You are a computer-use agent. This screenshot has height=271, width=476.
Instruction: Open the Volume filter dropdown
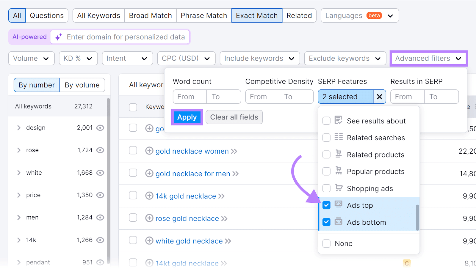(31, 58)
